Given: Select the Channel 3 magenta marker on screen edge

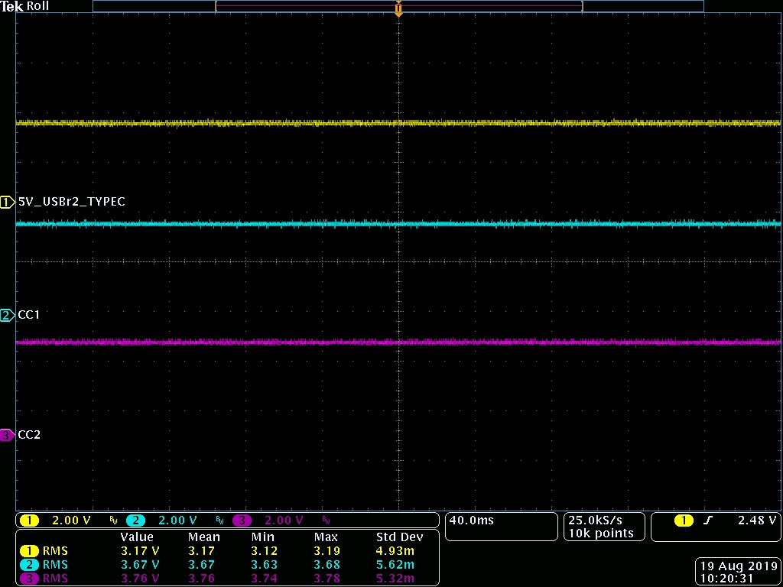Looking at the screenshot, I should pos(6,435).
